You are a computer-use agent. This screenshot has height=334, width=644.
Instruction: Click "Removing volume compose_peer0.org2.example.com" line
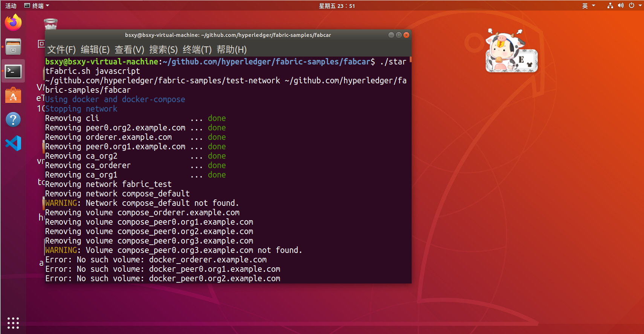tap(149, 231)
